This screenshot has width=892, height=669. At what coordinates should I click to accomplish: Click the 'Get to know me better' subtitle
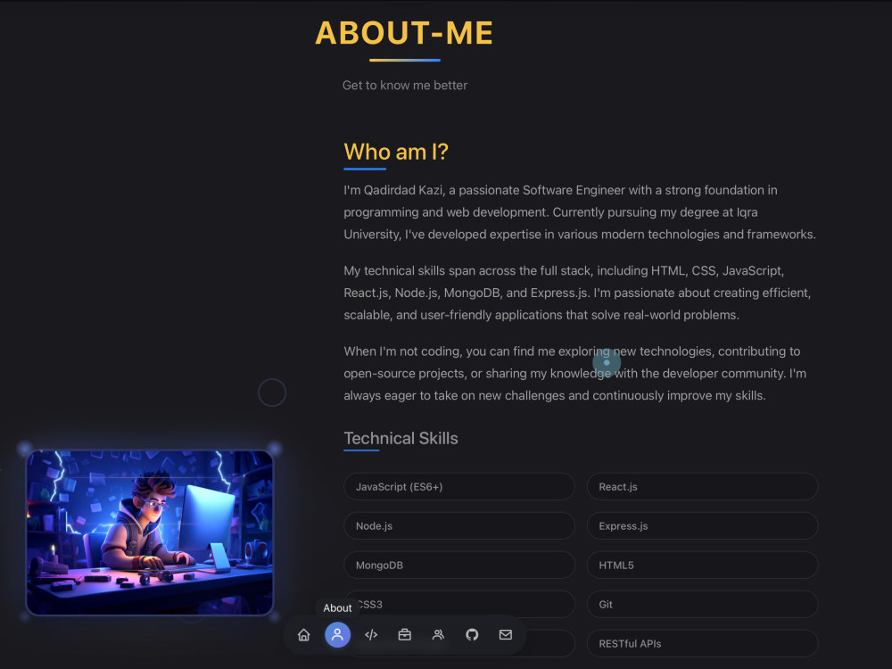click(x=404, y=86)
